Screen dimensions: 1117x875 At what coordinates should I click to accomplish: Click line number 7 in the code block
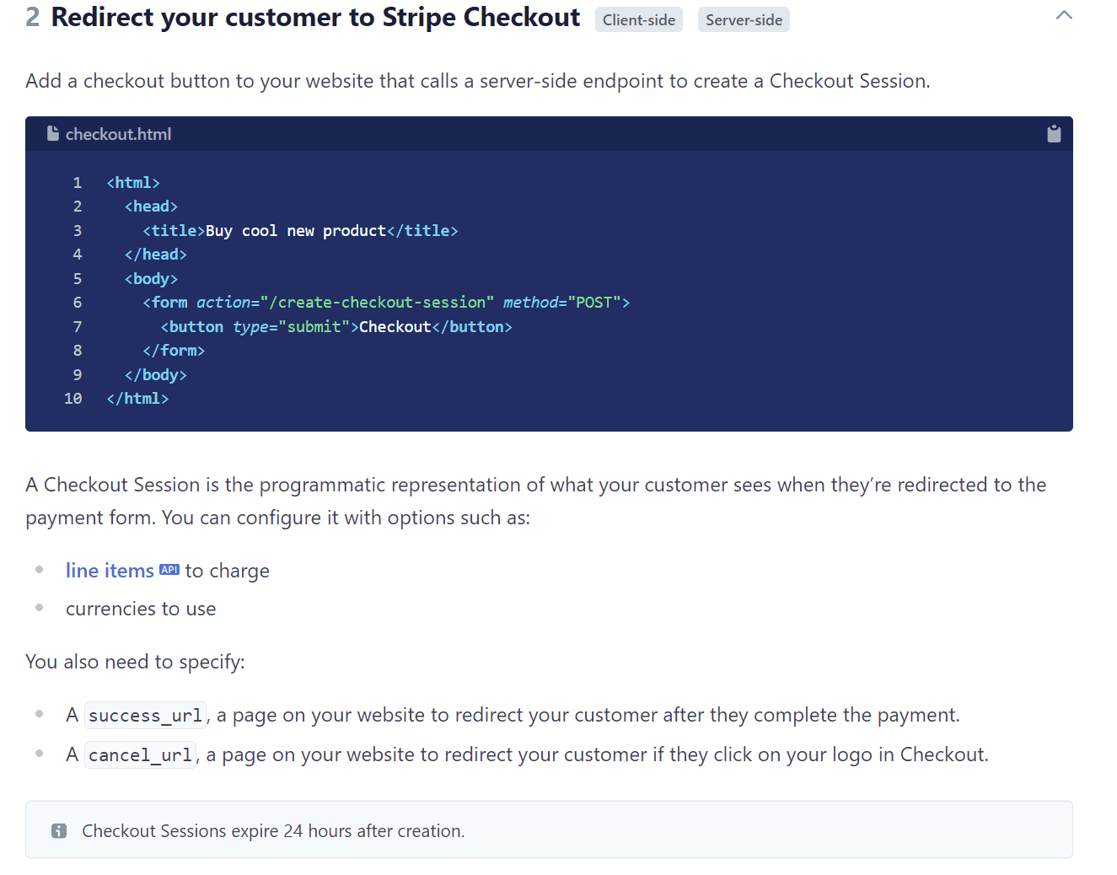click(77, 326)
